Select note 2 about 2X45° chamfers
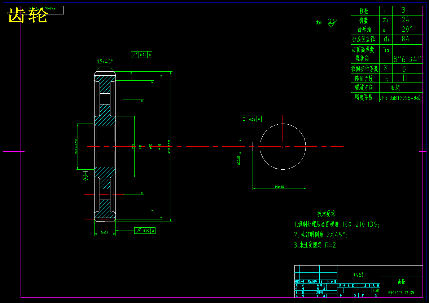Image resolution: width=429 pixels, height=303 pixels. coord(321,235)
